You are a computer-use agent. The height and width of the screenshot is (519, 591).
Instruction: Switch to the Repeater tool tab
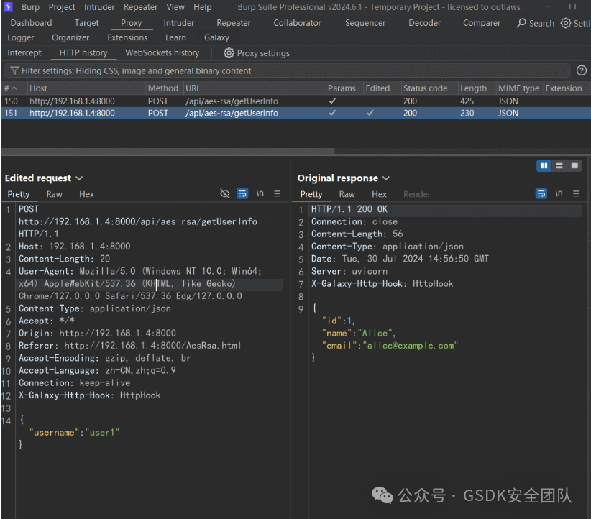coord(234,23)
